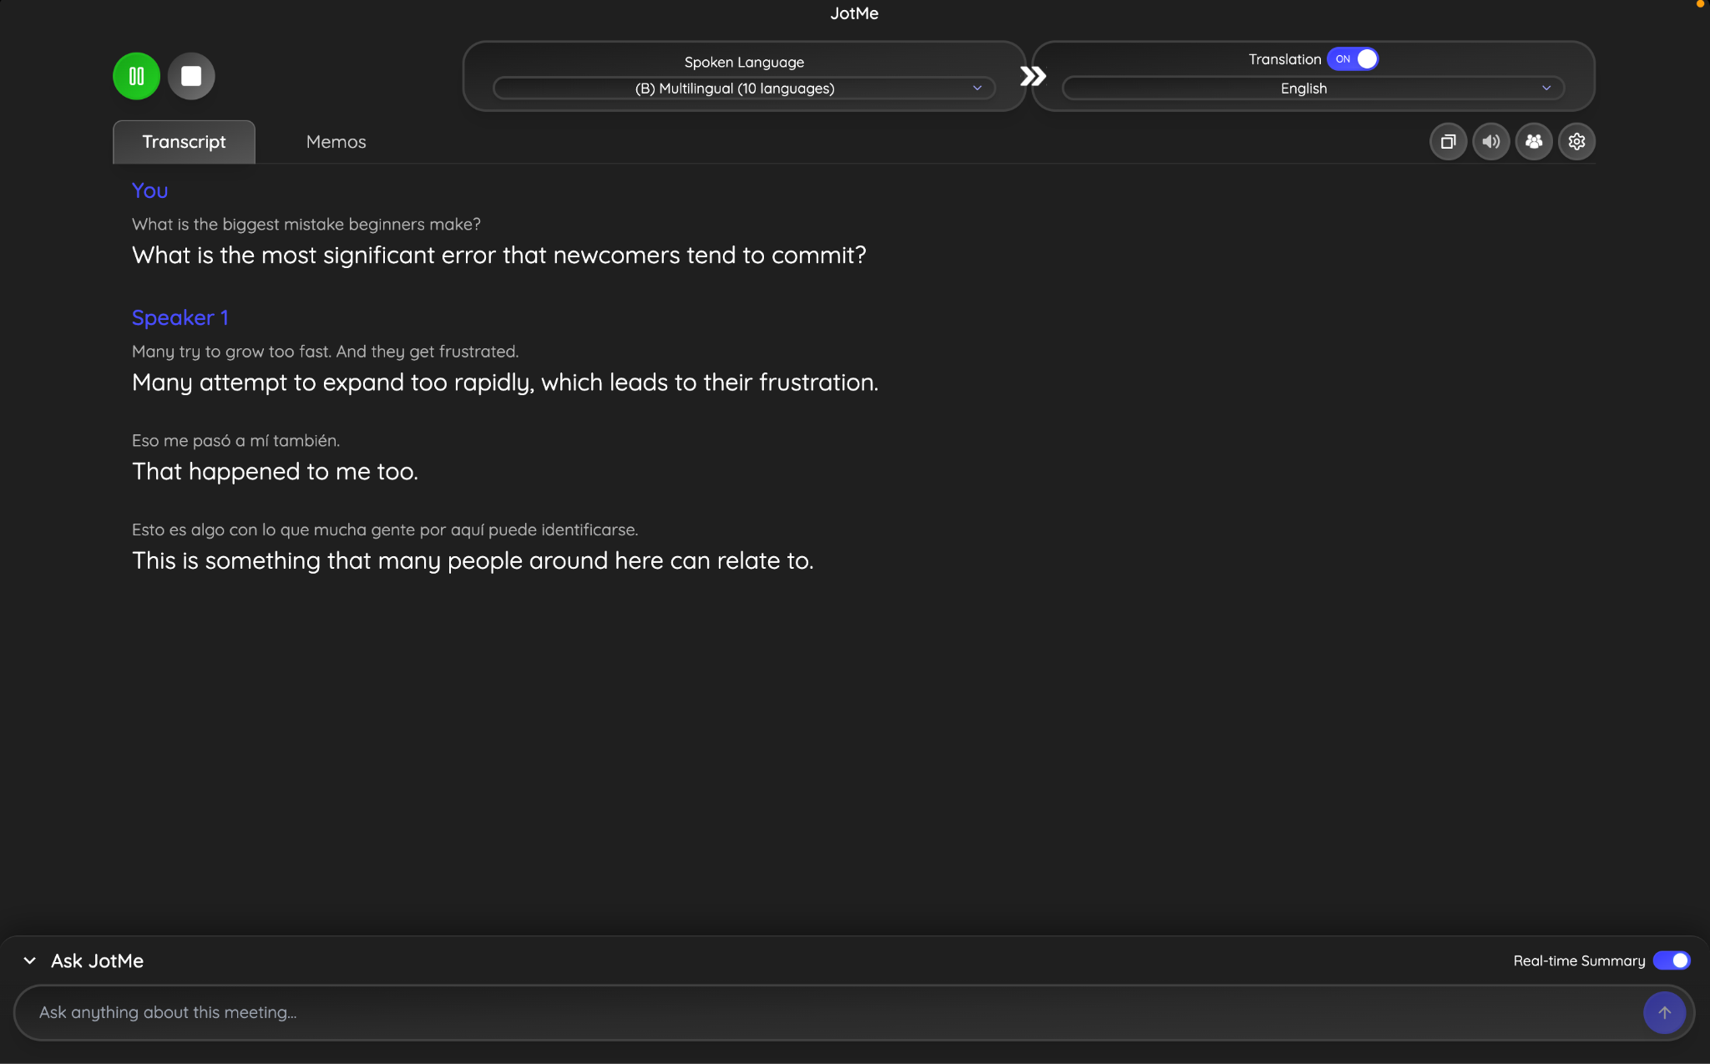Disable the Real-time Summary switch
Screen dimensions: 1710x1064
(x=1672, y=960)
